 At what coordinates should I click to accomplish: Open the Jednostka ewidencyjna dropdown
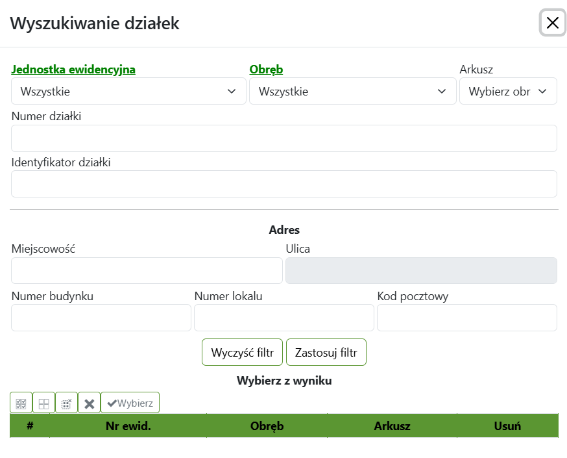point(128,91)
